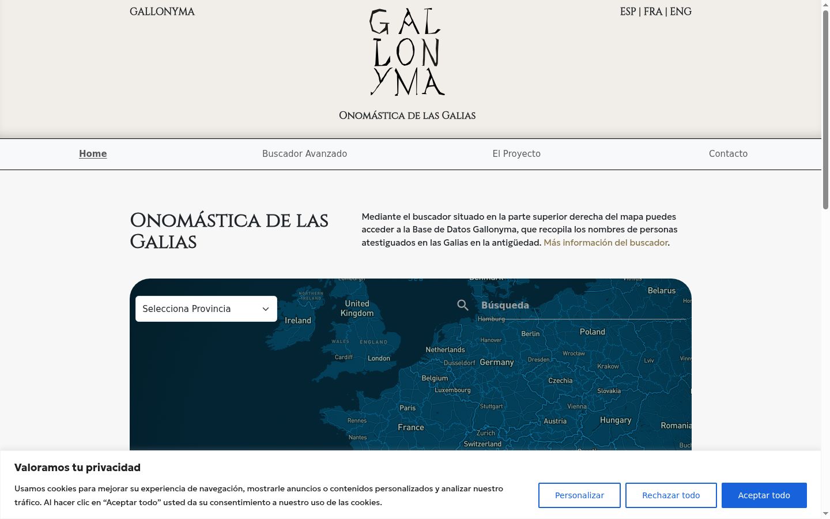Click the Luxembourg label on the map
Image resolution: width=830 pixels, height=519 pixels.
click(452, 390)
